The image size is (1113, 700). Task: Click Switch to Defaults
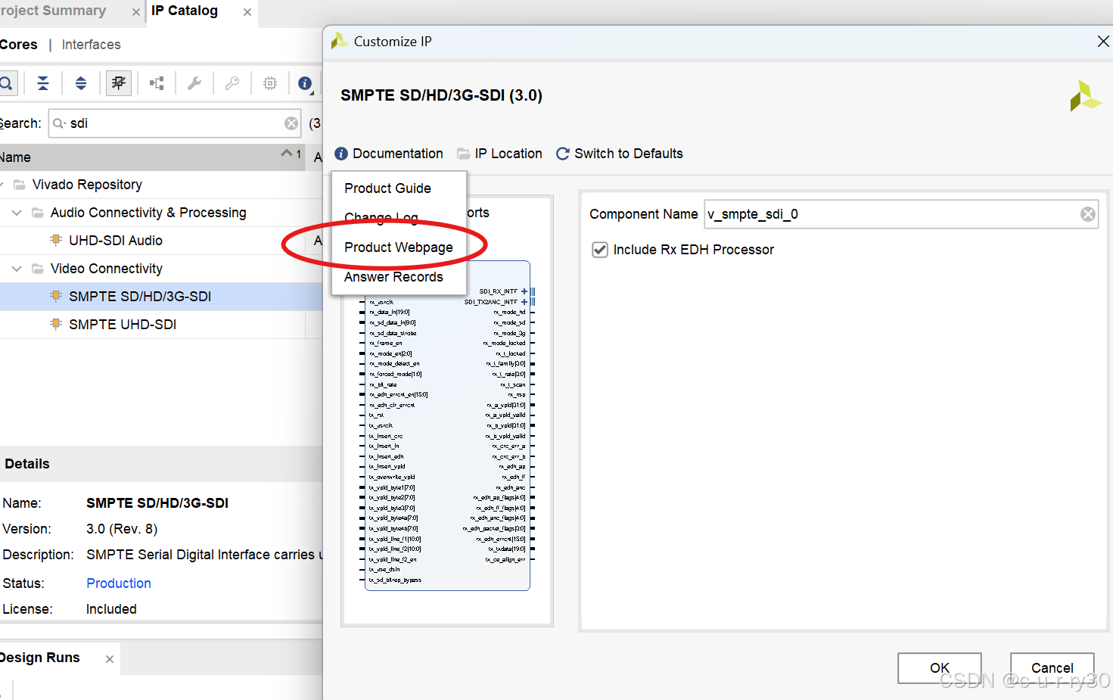[x=620, y=154]
